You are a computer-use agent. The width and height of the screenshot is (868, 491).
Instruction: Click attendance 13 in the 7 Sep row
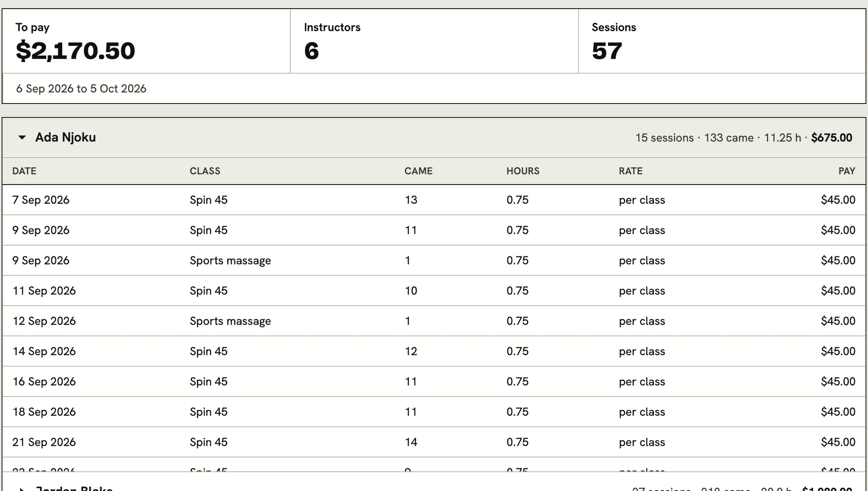tap(411, 200)
